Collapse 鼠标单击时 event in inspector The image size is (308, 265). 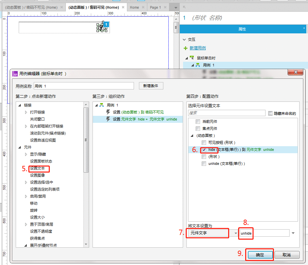tap(187, 58)
